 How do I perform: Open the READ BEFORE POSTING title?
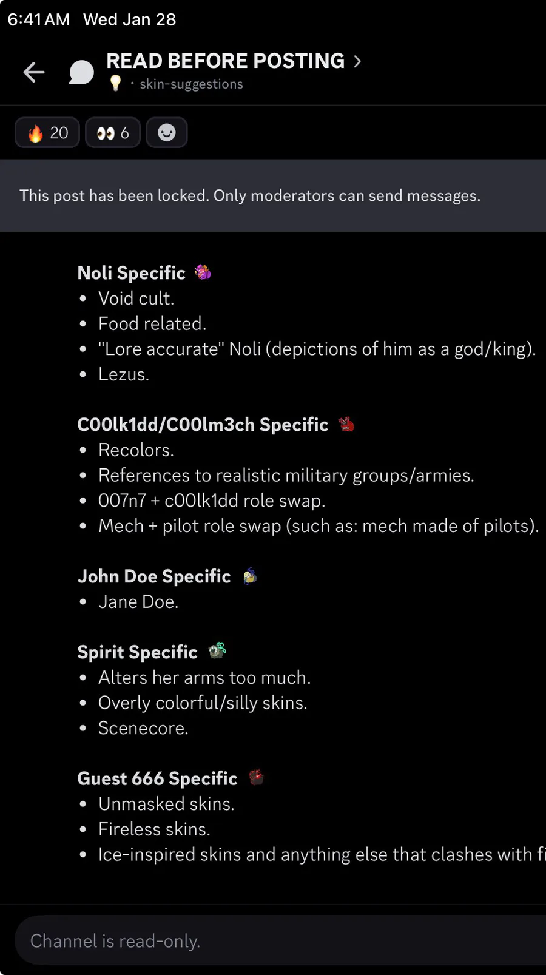[225, 61]
